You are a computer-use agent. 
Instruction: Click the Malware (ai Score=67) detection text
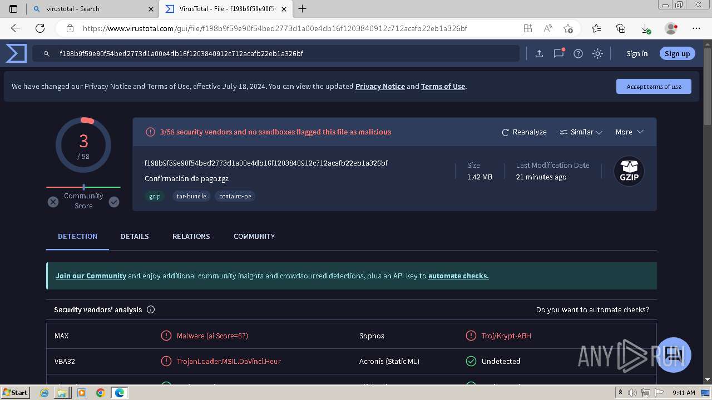[212, 336]
